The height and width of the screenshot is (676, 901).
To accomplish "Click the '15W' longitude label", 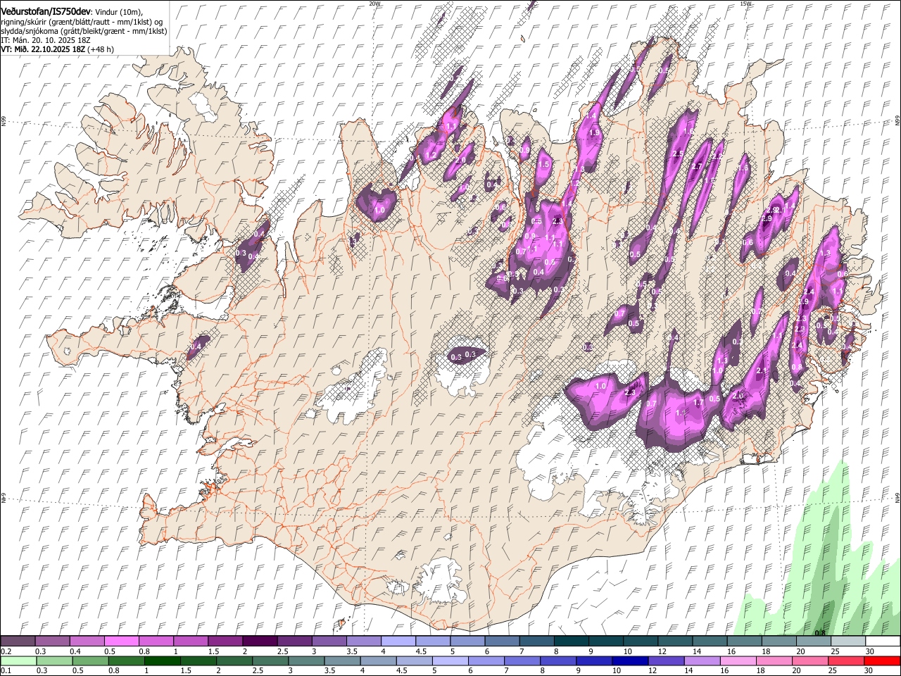I will [x=745, y=4].
